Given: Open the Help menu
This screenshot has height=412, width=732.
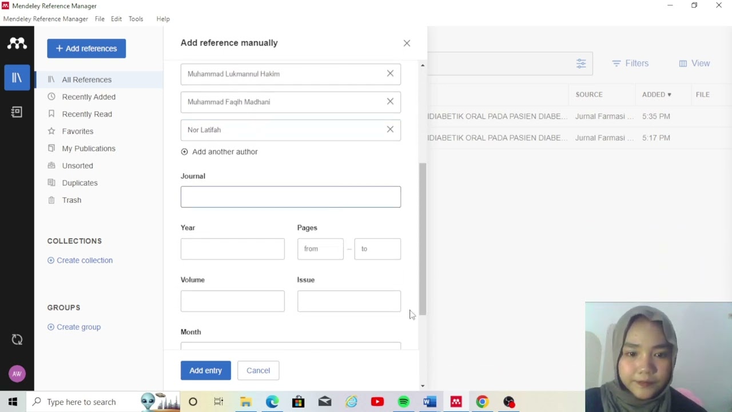Looking at the screenshot, I should 163,19.
